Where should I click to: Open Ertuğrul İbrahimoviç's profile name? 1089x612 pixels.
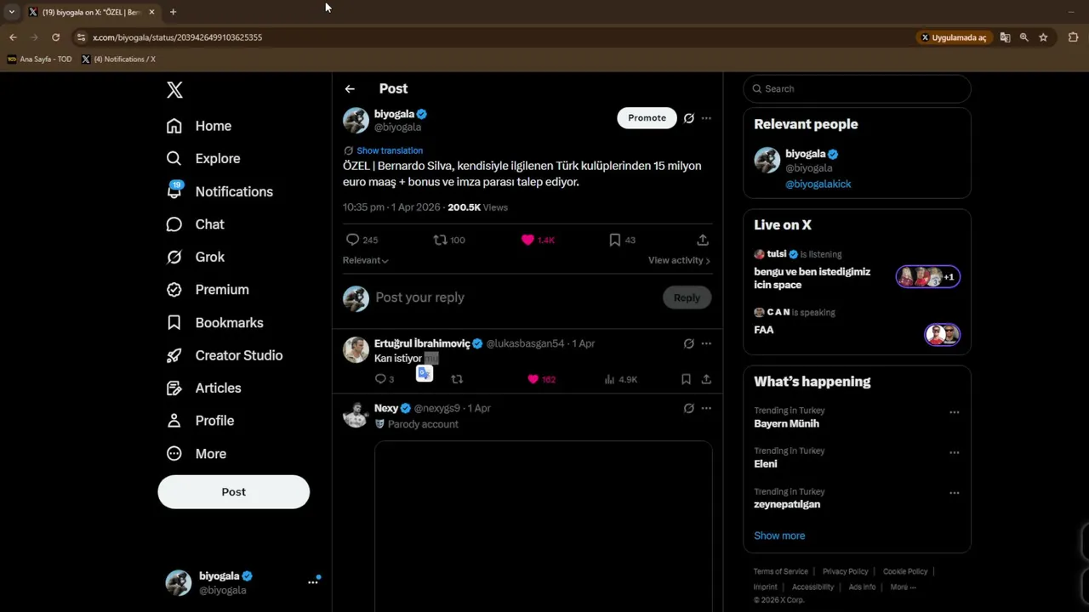coord(422,343)
